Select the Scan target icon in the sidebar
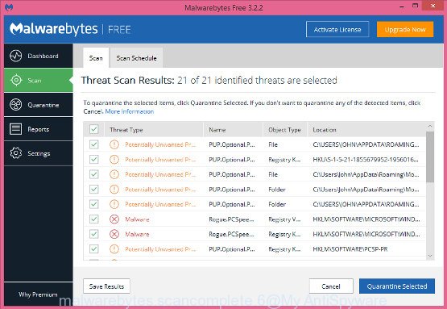The width and height of the screenshot is (447, 309). pyautogui.click(x=16, y=80)
